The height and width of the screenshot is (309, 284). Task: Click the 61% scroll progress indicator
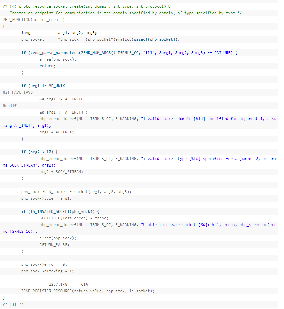coord(84,284)
